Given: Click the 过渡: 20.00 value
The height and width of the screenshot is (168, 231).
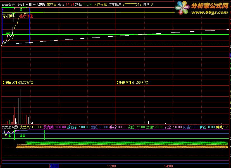Looking at the screenshot, I should (155, 127).
